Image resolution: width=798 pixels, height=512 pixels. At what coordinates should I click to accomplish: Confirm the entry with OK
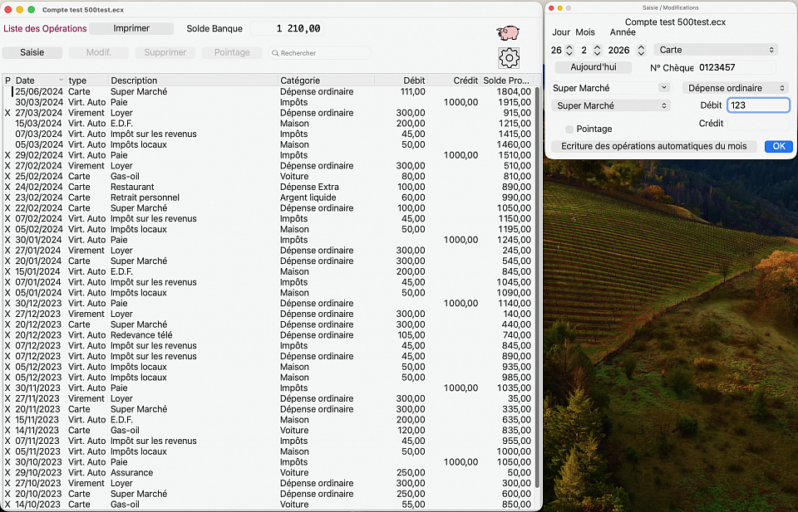[x=778, y=146]
